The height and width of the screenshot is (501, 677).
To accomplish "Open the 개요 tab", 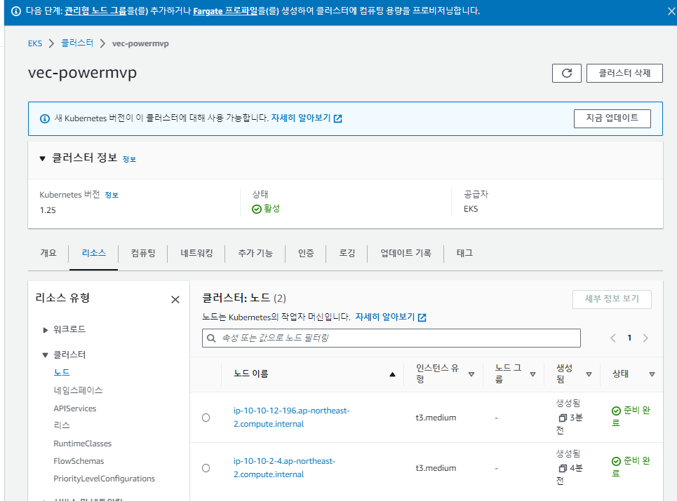I will [48, 253].
